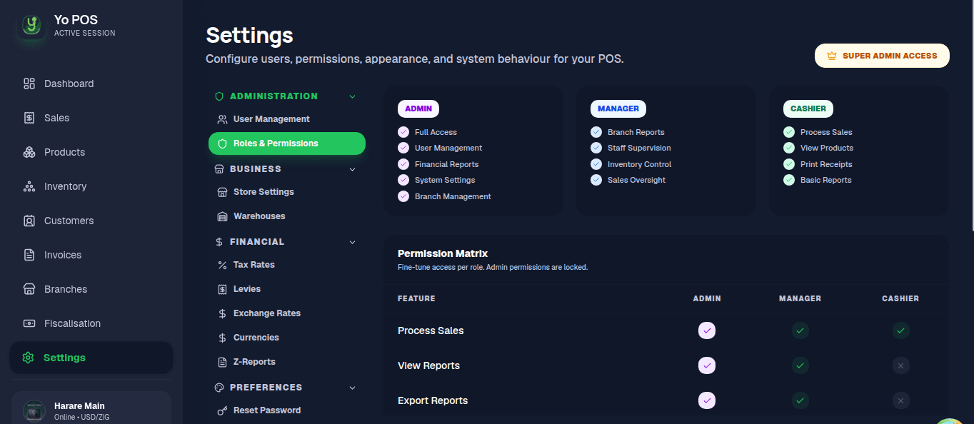Click the Dashboard grid icon
Image resolution: width=974 pixels, height=424 pixels.
point(29,84)
